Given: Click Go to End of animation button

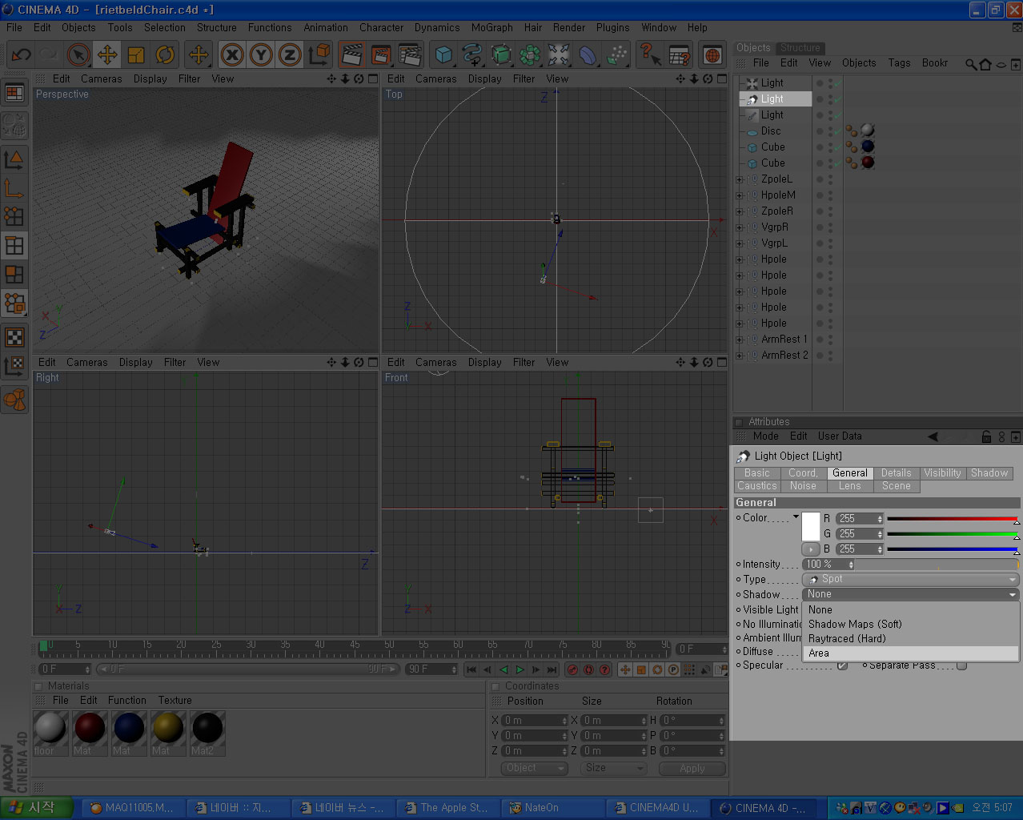Looking at the screenshot, I should click(x=552, y=669).
